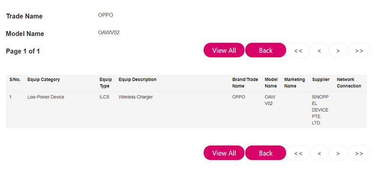378x174 pixels.
Task: Click the Network Connection column header
Action: click(x=349, y=83)
